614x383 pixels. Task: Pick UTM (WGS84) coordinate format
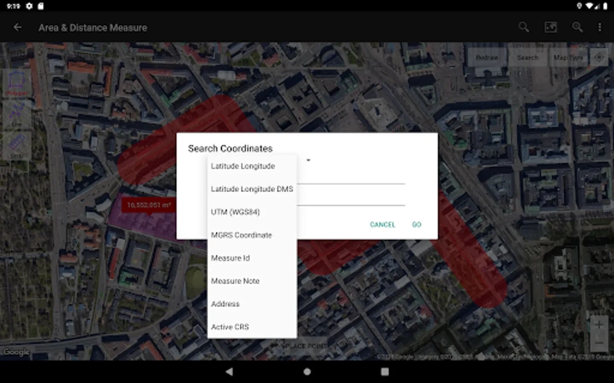coord(235,212)
